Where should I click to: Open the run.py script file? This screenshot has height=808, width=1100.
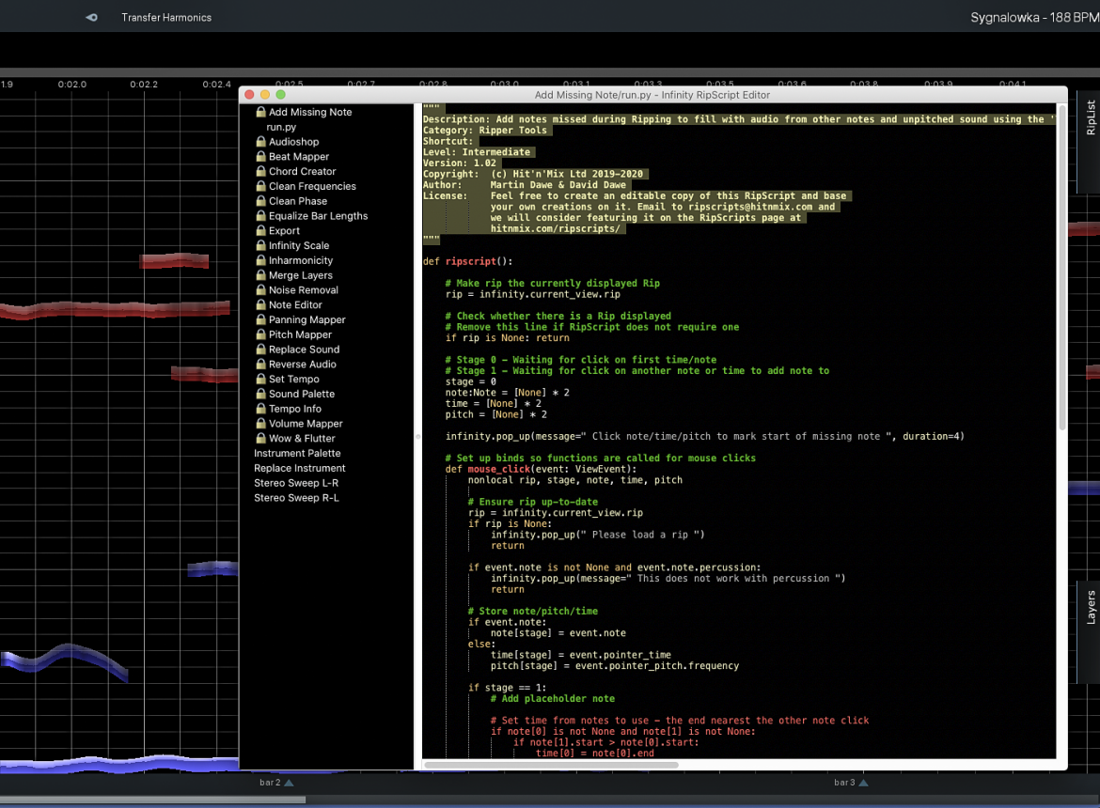click(x=280, y=127)
